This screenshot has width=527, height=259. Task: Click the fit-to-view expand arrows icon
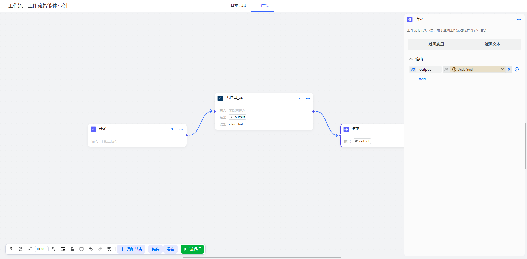[54, 249]
